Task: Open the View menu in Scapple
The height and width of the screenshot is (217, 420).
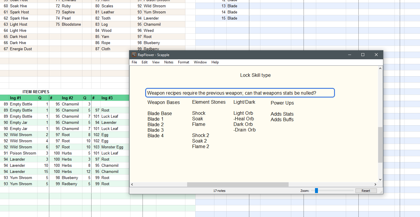Action: [x=156, y=62]
